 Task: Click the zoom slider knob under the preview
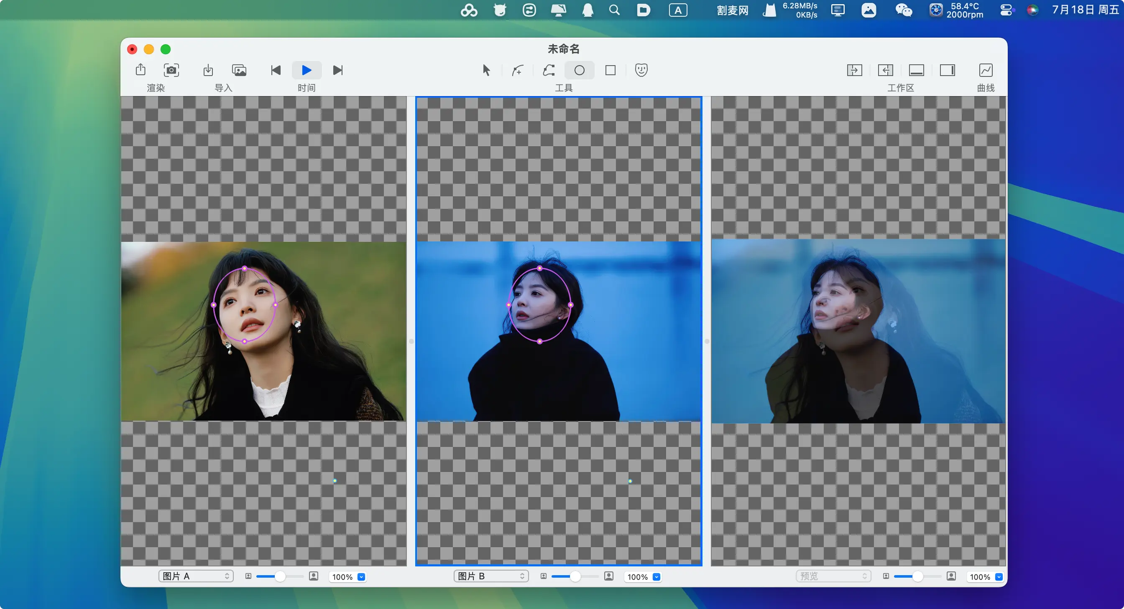click(917, 576)
